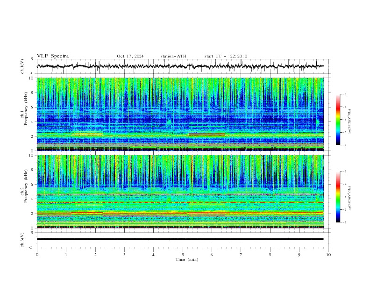Click the "-3" tick on ch.1 colorbar
Viewport: 370px width, 286px height.
[345, 94]
